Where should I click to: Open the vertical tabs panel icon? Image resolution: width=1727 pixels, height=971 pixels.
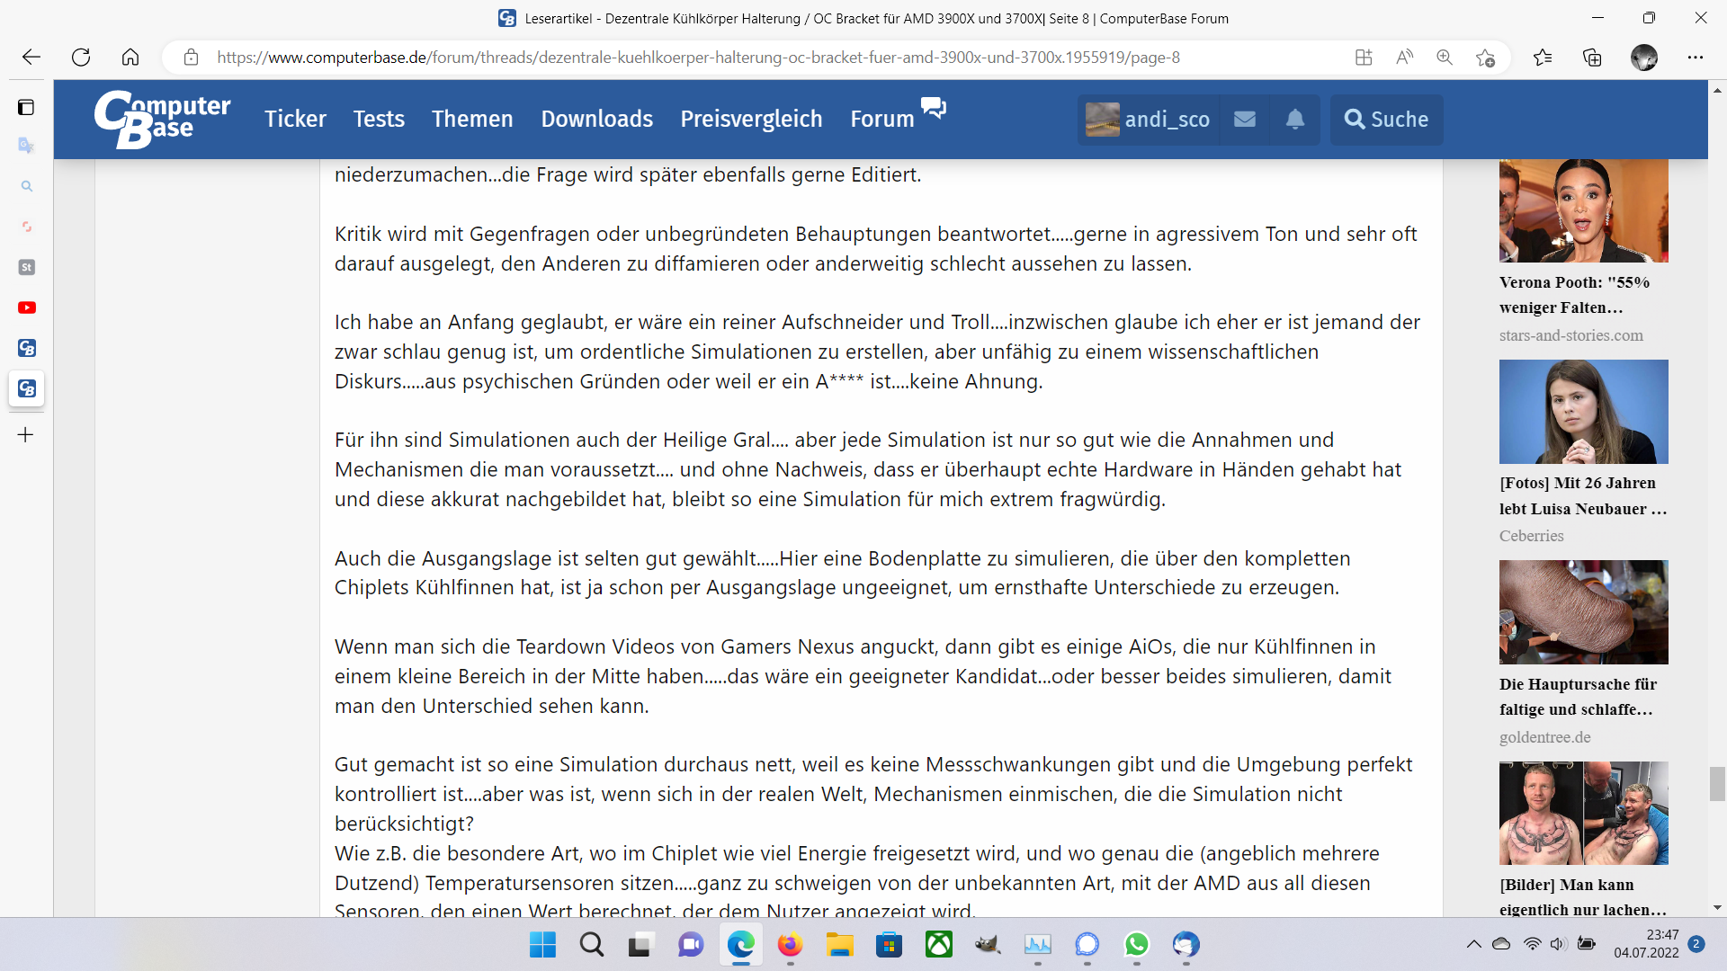pyautogui.click(x=26, y=108)
